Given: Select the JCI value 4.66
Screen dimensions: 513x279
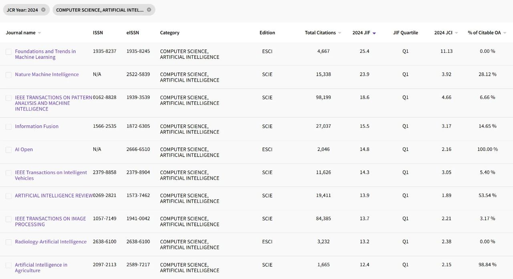Looking at the screenshot, I should coord(446,97).
